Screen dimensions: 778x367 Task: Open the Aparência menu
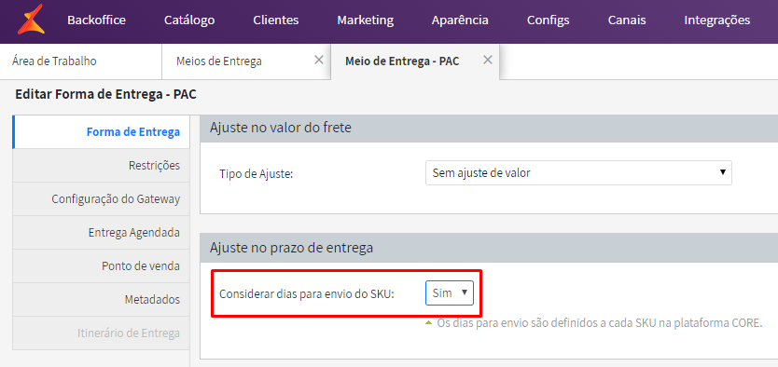460,20
